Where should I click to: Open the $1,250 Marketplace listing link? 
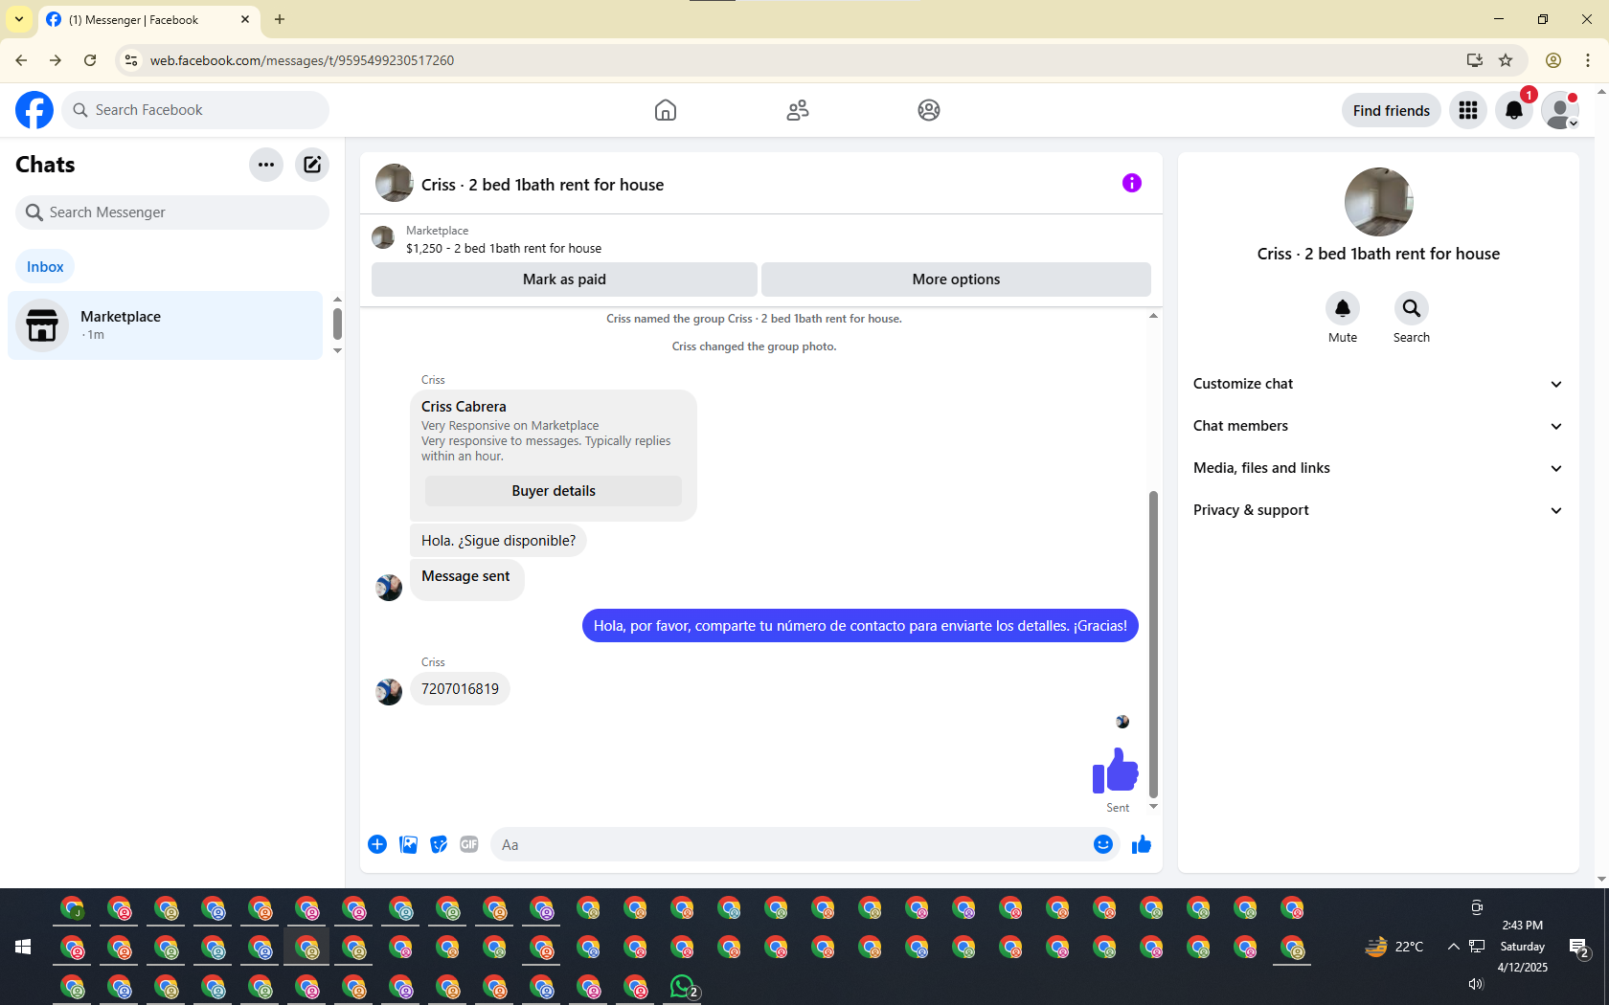coord(504,248)
